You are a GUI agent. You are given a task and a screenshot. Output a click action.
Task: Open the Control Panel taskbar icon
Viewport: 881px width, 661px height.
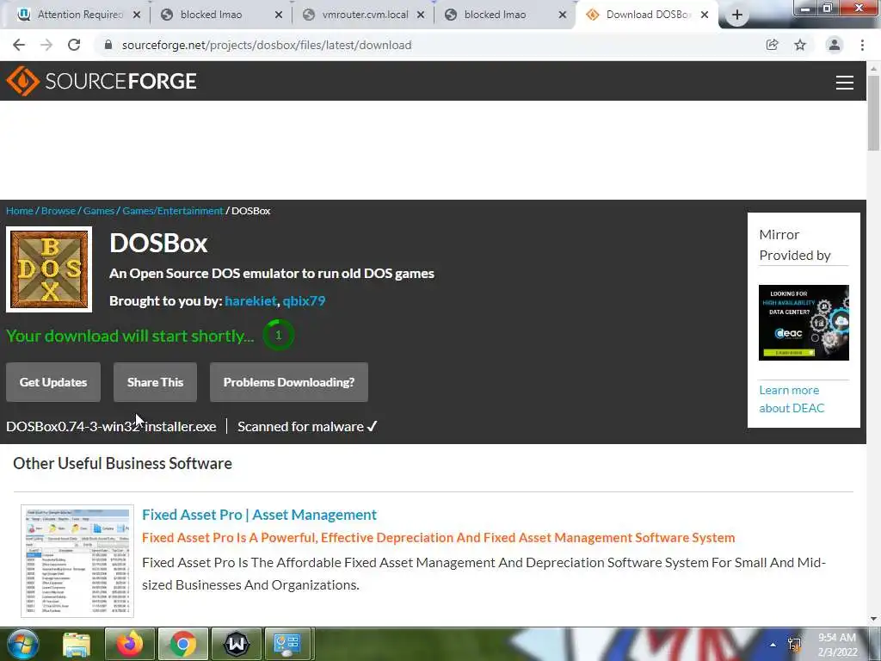[287, 644]
